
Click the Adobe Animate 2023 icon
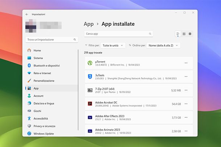coord(90,131)
